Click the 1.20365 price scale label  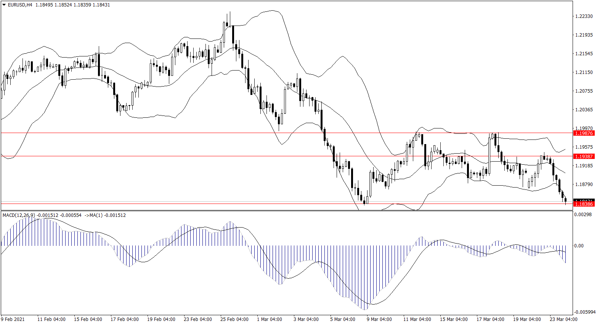tap(584, 110)
